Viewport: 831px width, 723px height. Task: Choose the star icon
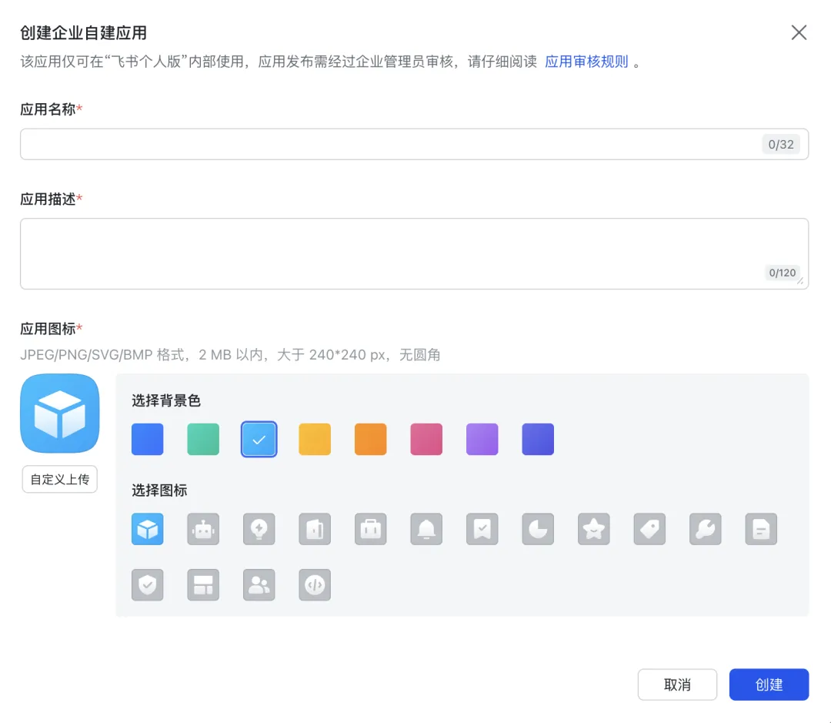tap(593, 529)
